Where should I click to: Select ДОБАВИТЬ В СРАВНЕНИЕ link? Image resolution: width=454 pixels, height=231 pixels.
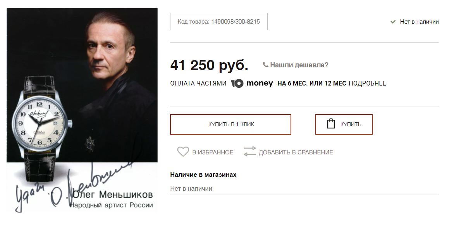pyautogui.click(x=296, y=152)
